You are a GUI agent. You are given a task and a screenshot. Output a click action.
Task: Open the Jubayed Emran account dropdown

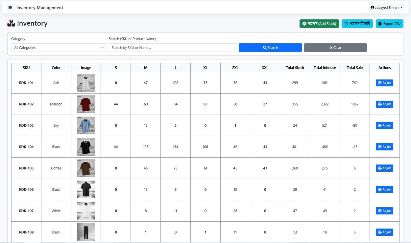click(386, 8)
